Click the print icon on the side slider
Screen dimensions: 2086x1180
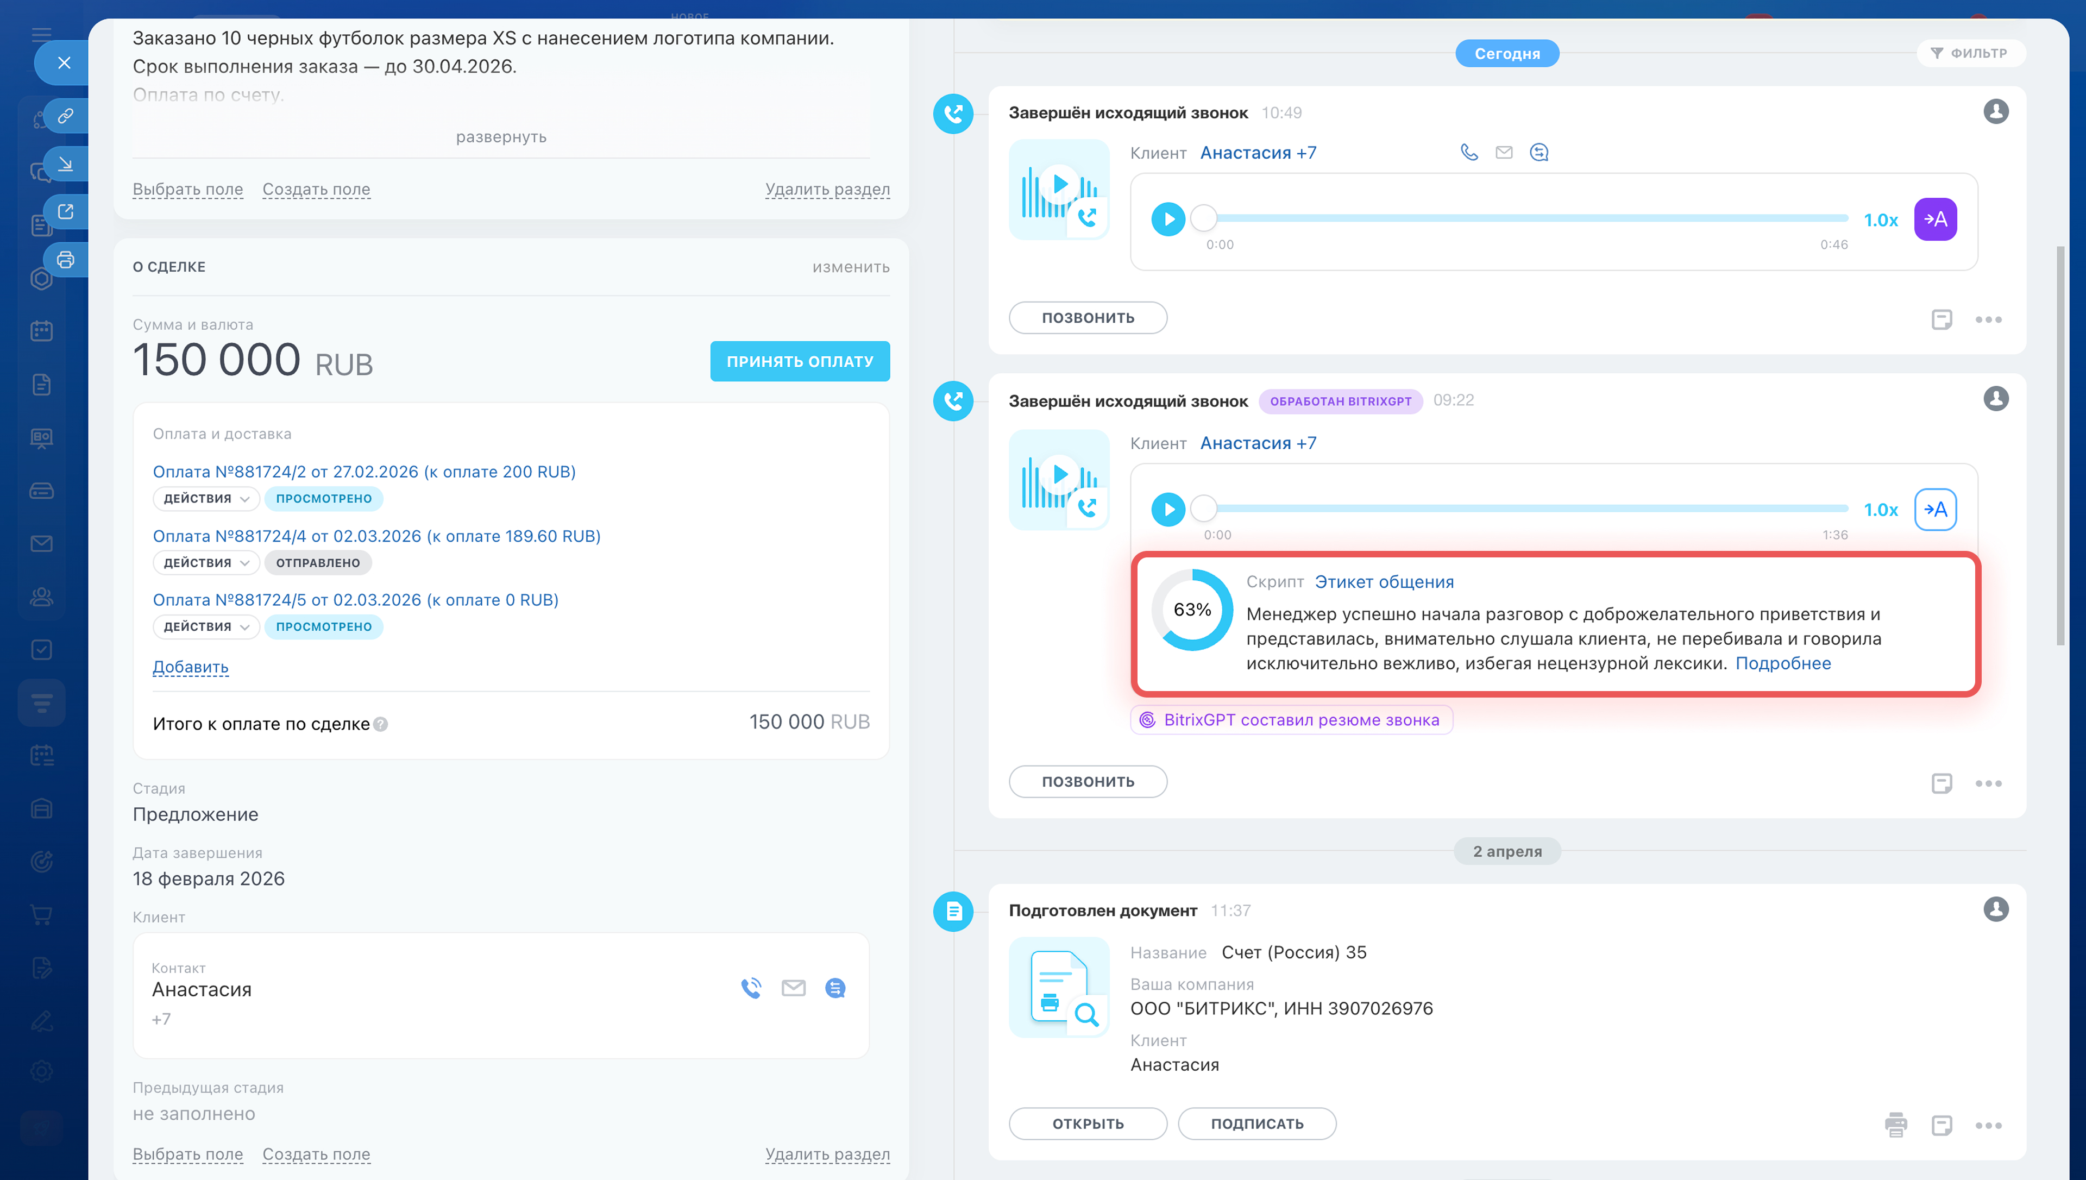66,259
